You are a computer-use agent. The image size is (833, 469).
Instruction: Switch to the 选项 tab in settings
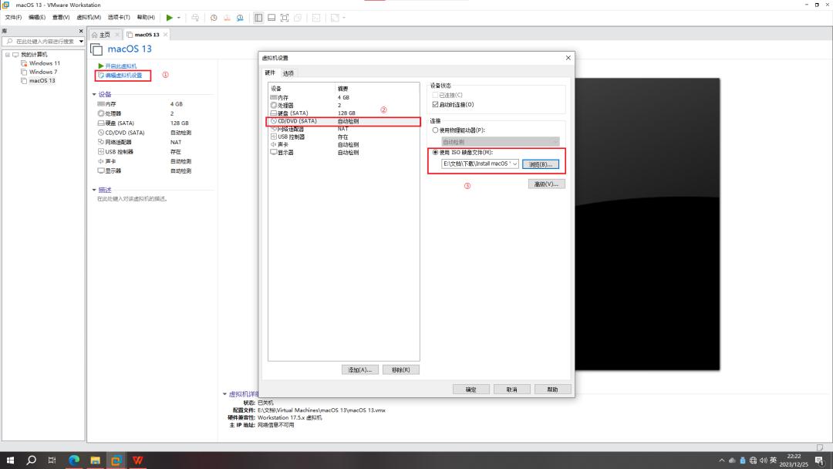pos(288,73)
